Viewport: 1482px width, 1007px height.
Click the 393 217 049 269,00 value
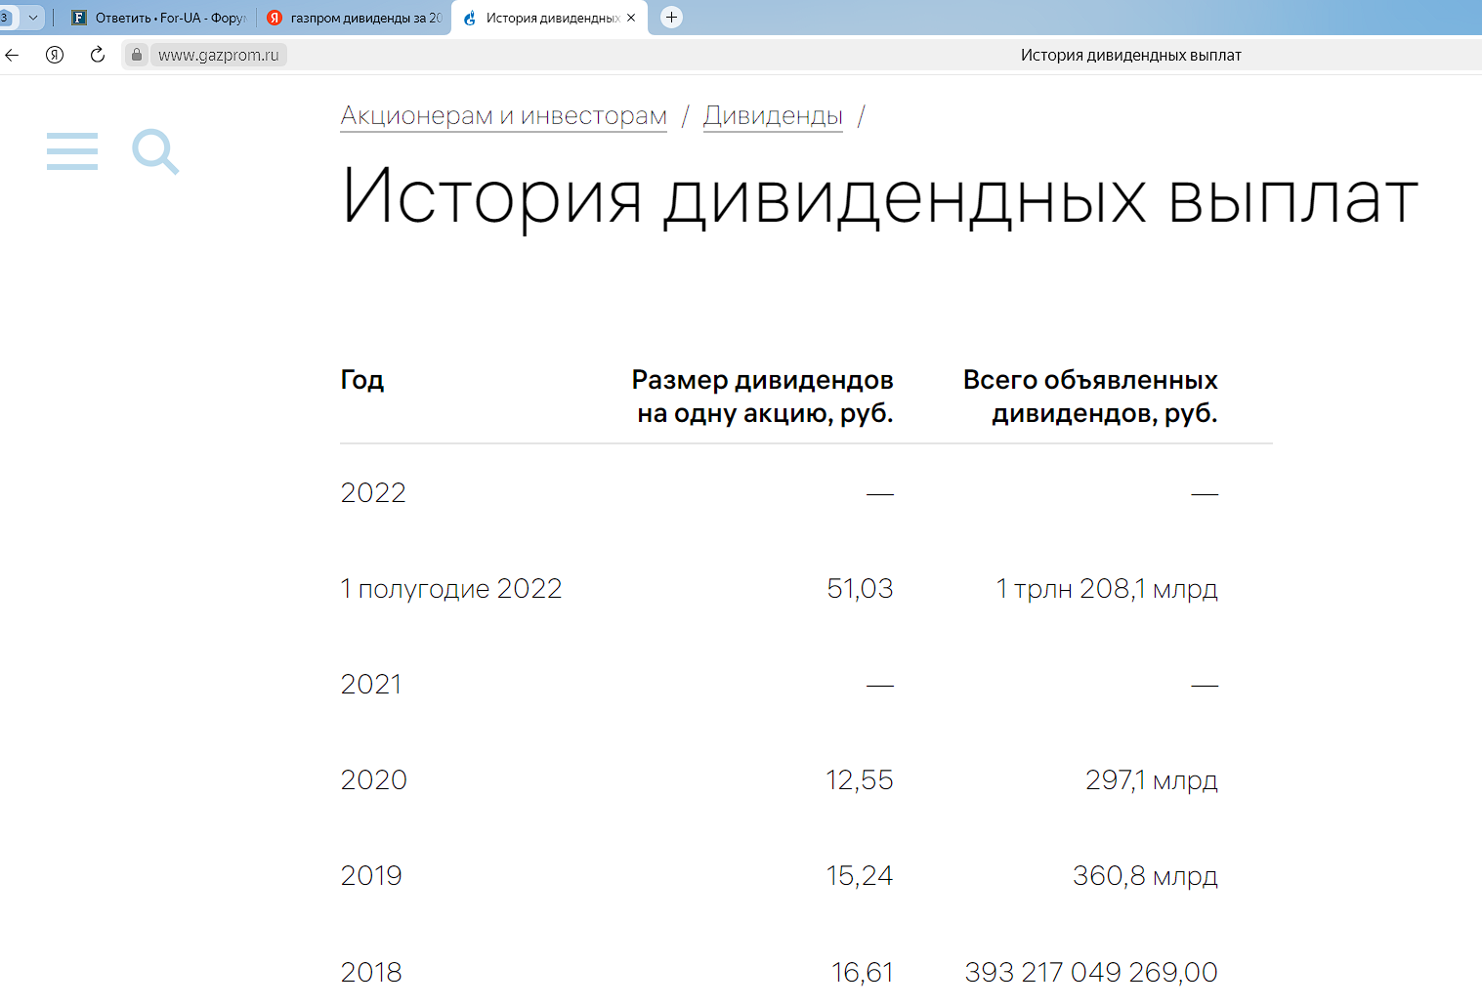pyautogui.click(x=1091, y=972)
